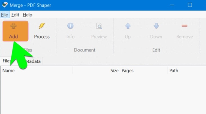Click the PDF Shaper title bar icon

pyautogui.click(x=5, y=5)
